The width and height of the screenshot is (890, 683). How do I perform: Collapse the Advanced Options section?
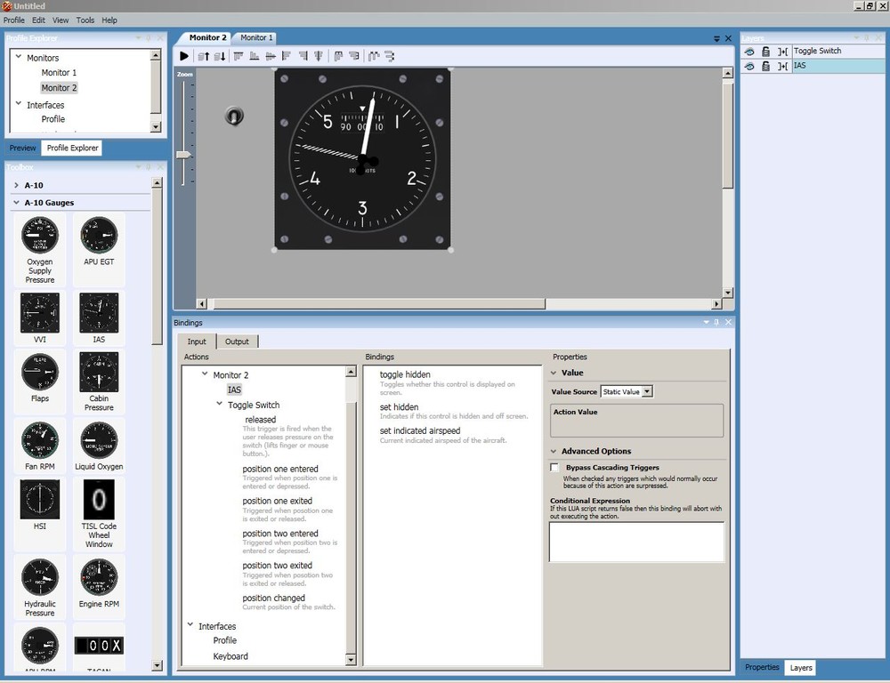554,451
